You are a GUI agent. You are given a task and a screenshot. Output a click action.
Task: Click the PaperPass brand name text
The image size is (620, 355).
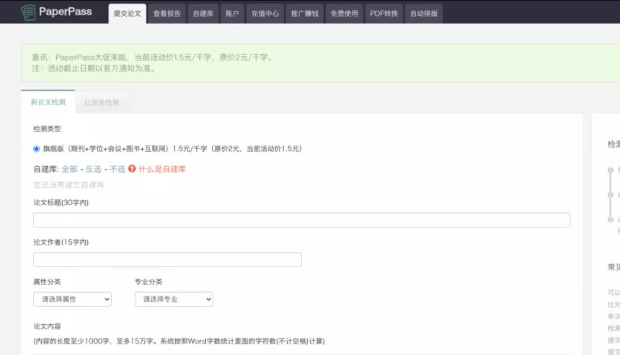65,12
